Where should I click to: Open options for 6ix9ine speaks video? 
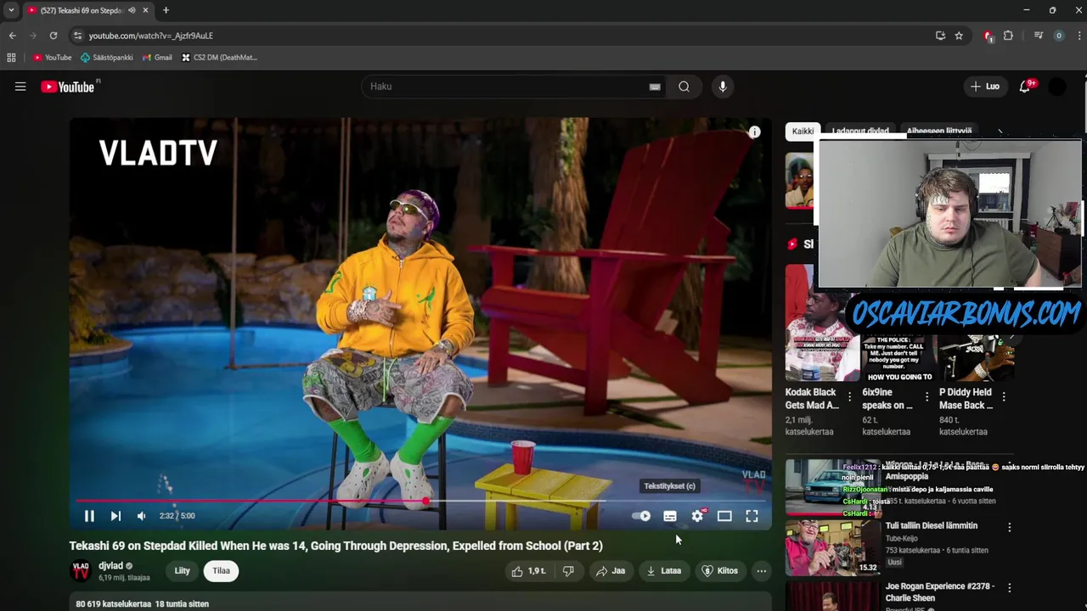(x=926, y=396)
